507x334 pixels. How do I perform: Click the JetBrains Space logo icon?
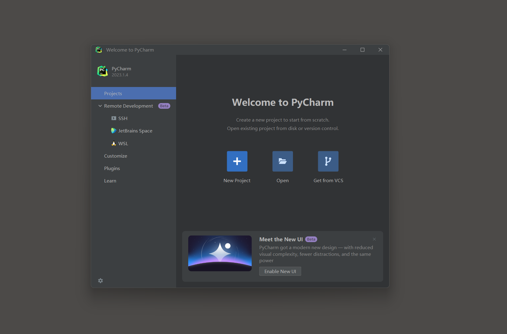pyautogui.click(x=114, y=131)
